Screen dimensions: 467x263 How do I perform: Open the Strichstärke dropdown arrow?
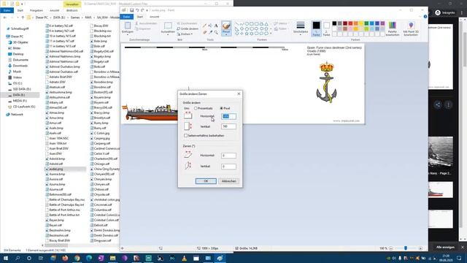(301, 34)
